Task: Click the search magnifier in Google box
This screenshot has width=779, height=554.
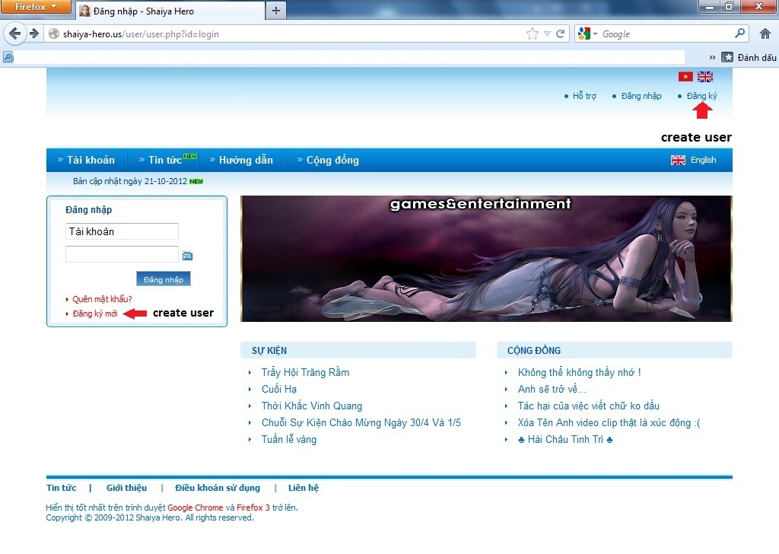Action: pyautogui.click(x=740, y=33)
